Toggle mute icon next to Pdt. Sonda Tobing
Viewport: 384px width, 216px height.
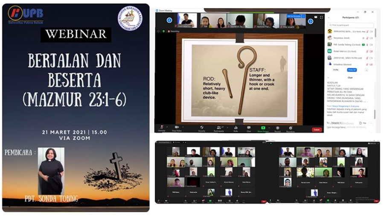(x=367, y=44)
